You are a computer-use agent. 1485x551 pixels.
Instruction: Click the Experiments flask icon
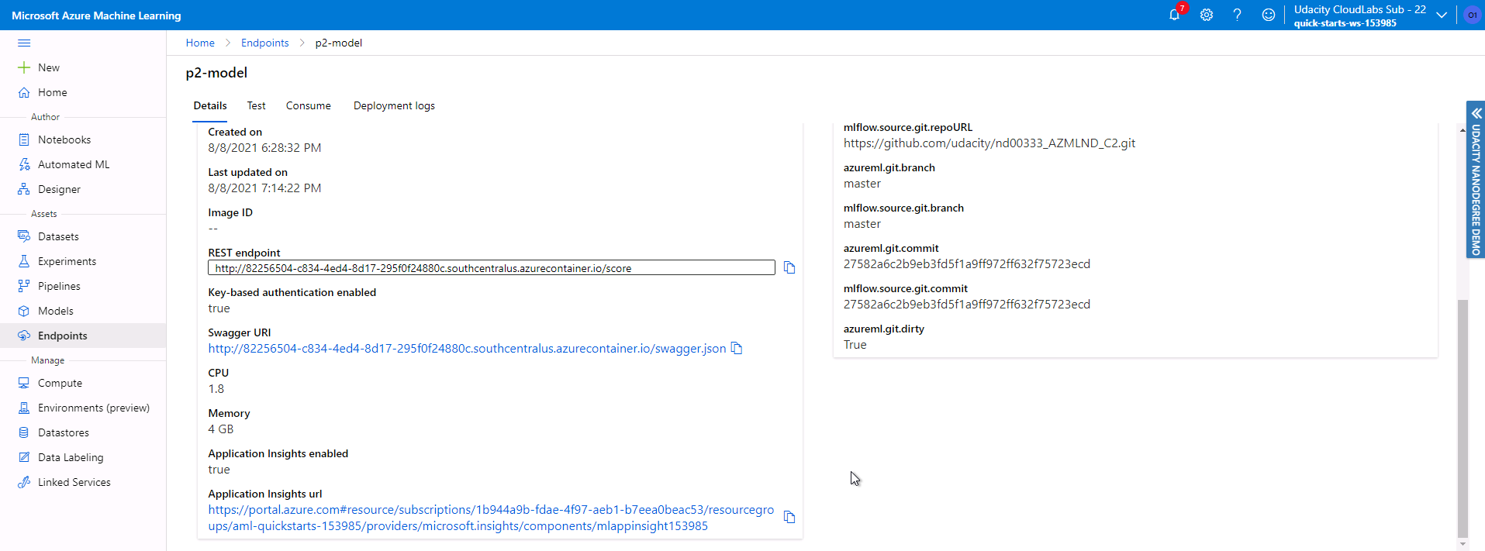(24, 261)
